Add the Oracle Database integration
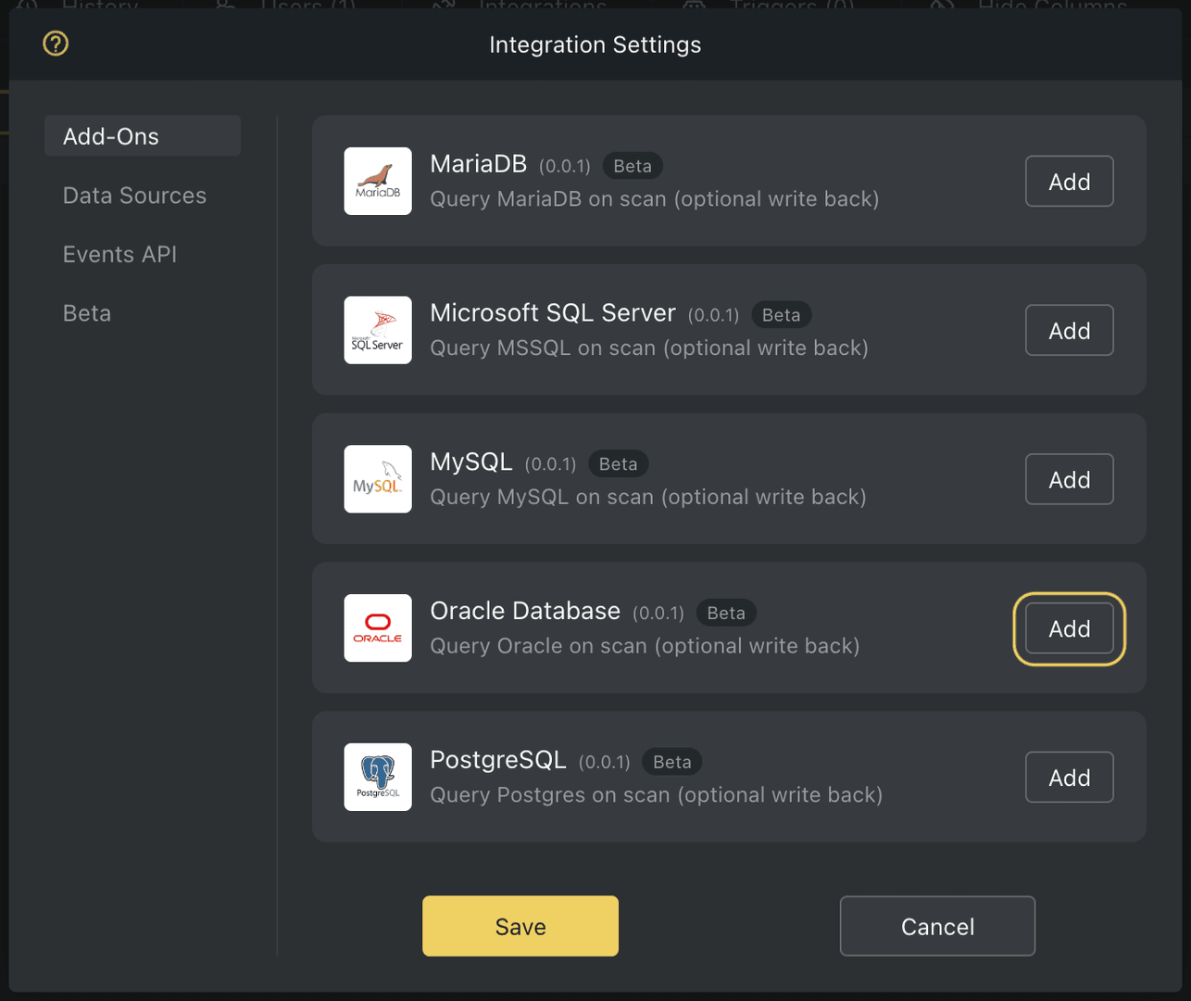Image resolution: width=1191 pixels, height=1001 pixels. 1070,629
